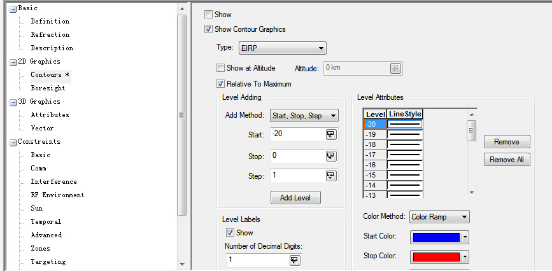
Task: Open Stop Color dropdown arrow
Action: coord(465,257)
